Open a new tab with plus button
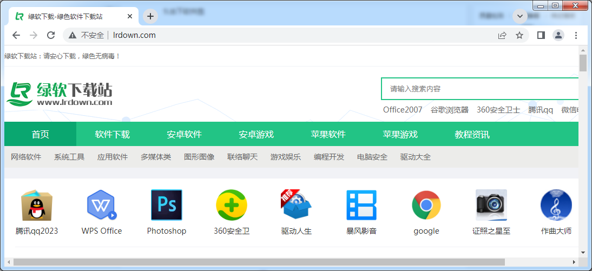Screen dimensions: 592x271 point(150,16)
